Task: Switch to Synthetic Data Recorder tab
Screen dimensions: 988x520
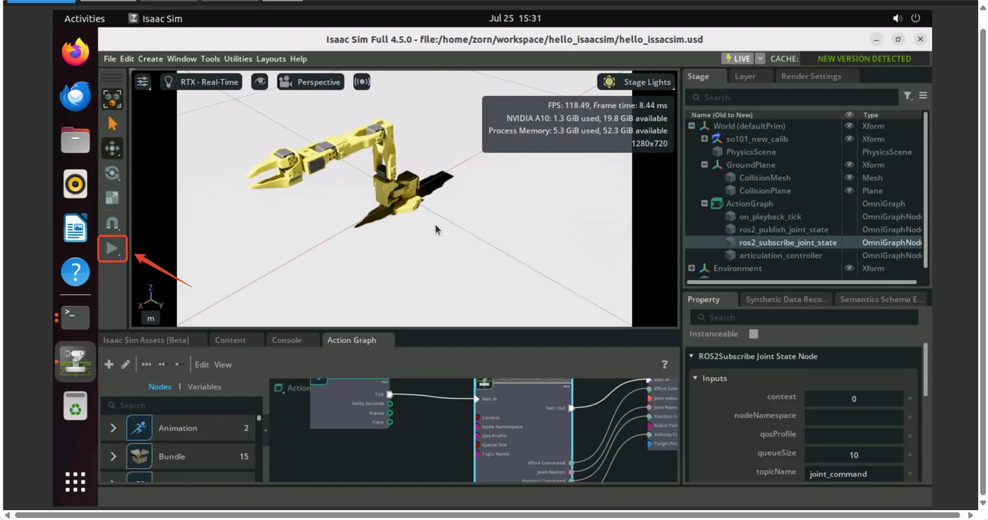Action: 786,299
